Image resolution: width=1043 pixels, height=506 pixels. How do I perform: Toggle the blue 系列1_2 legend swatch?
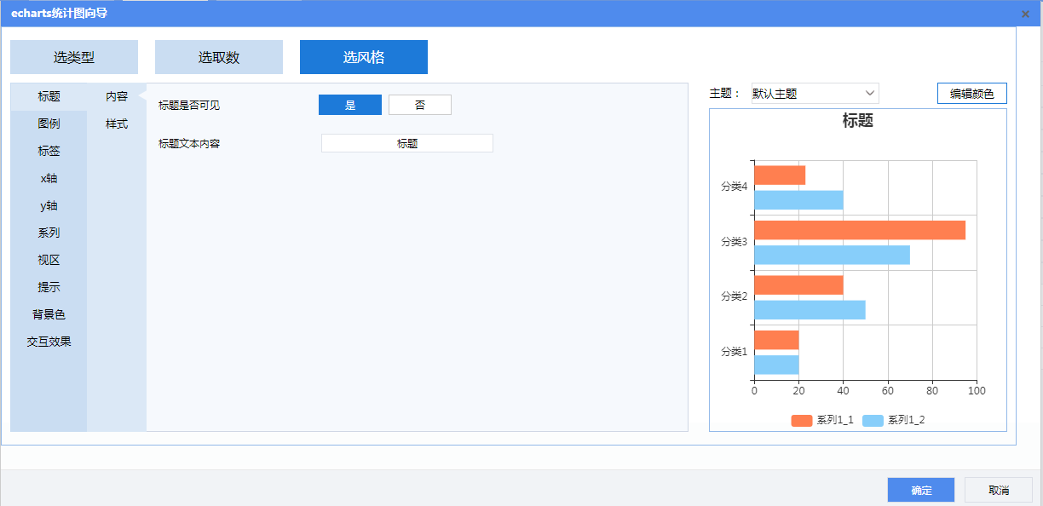[873, 420]
